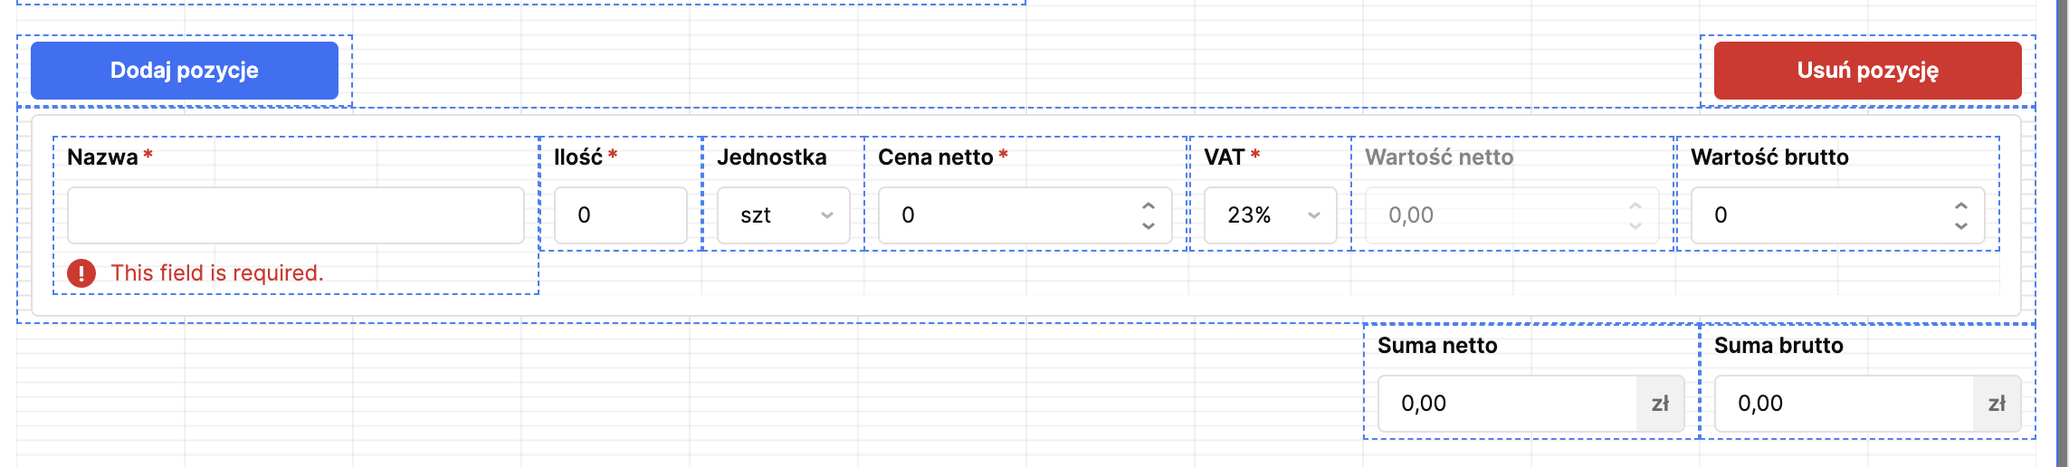Click the VAT dropdown chevron icon
The height and width of the screenshot is (467, 2069).
pyautogui.click(x=1314, y=215)
